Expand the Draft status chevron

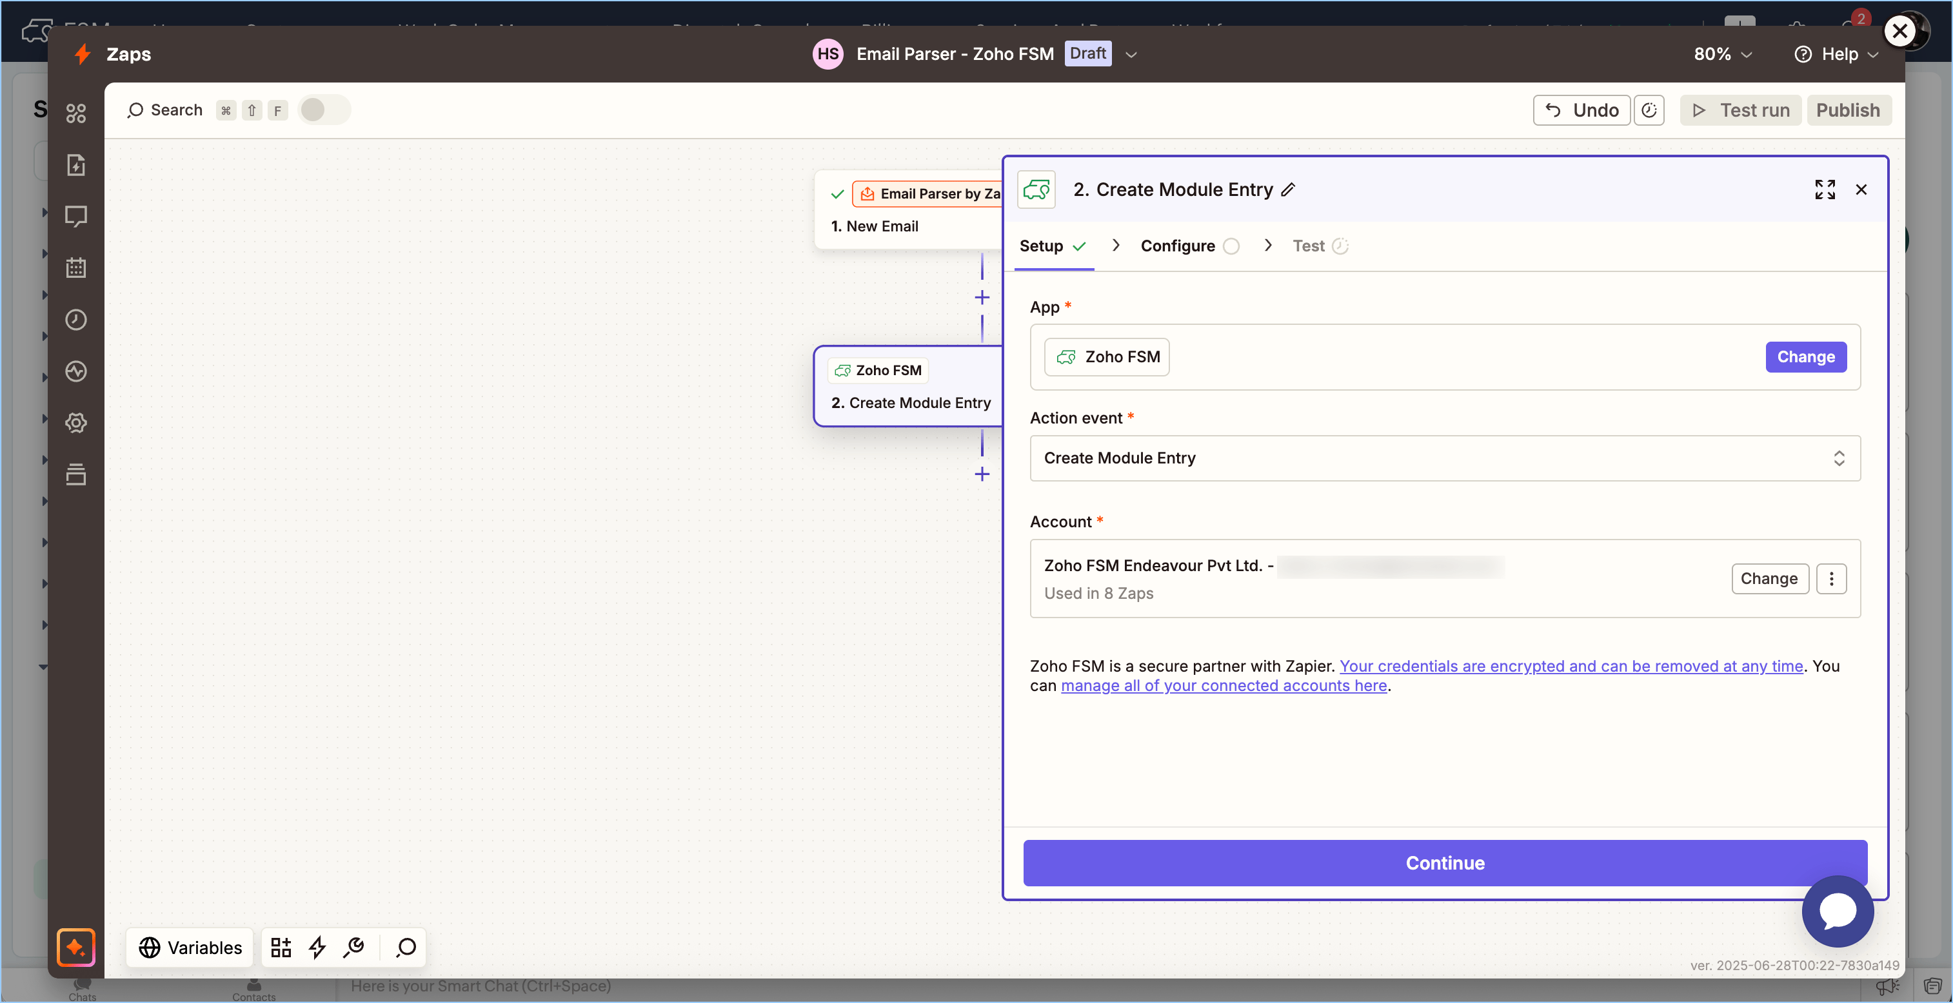[x=1131, y=55]
